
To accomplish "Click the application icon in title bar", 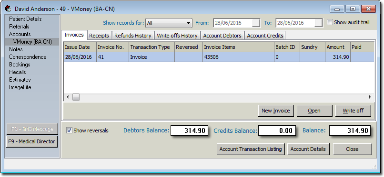I will (x=8, y=9).
